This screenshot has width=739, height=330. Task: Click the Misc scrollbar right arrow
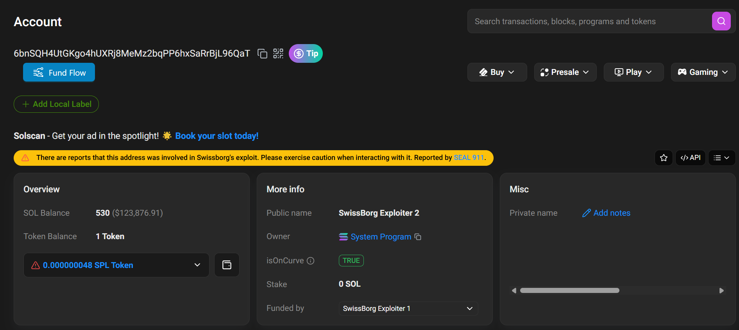pos(721,291)
